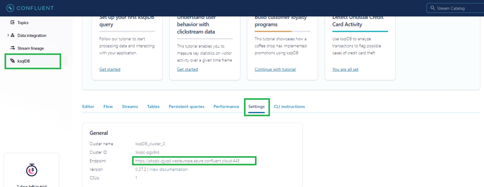Focus the Stream Catalog search field
Image resolution: width=484 pixels, height=187 pixels.
pos(455,8)
